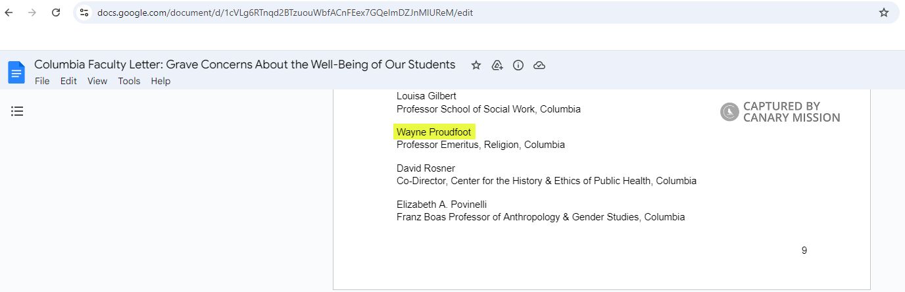Show document info icon
The image size is (905, 292).
pyautogui.click(x=518, y=65)
